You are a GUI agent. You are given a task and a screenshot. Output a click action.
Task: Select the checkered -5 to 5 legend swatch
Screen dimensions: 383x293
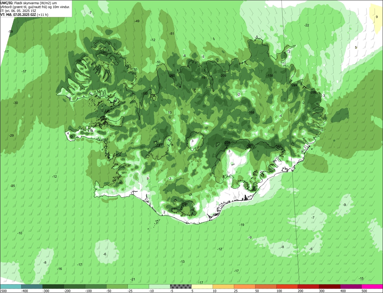point(180,286)
